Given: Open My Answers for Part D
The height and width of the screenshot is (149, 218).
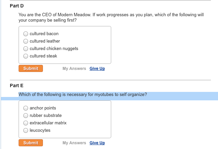Looking at the screenshot, I should (x=74, y=69).
